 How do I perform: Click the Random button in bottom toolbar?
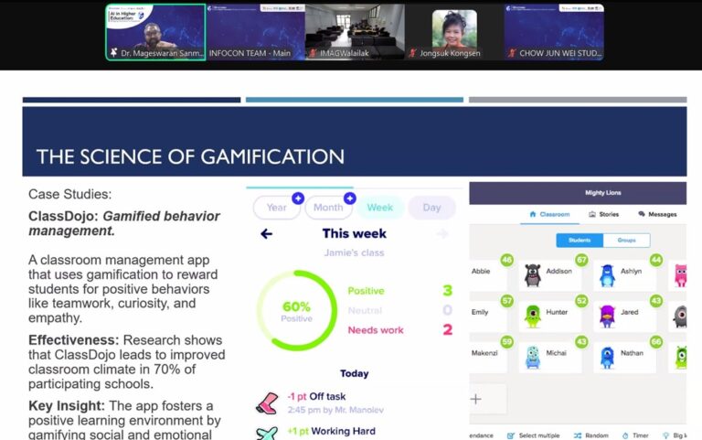tap(591, 435)
